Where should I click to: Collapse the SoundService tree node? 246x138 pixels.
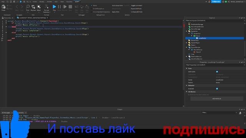[187, 47]
